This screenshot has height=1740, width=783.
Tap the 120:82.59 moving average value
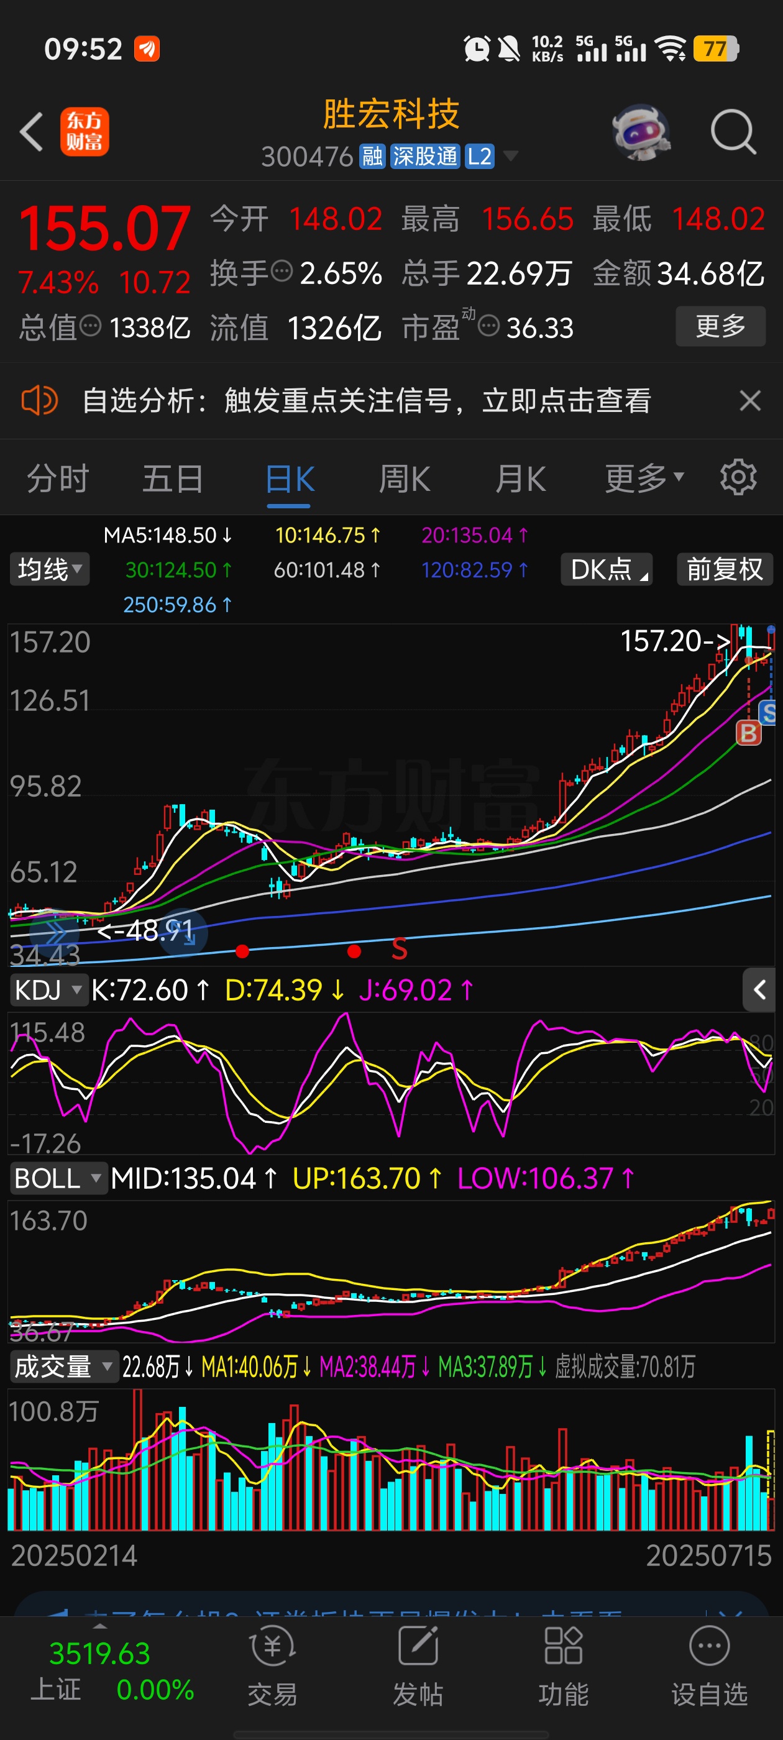pos(474,570)
